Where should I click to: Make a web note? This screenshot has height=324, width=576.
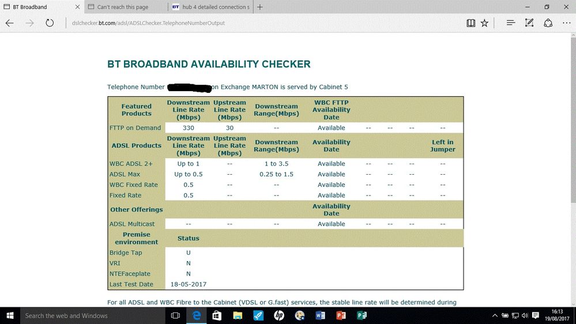click(529, 23)
